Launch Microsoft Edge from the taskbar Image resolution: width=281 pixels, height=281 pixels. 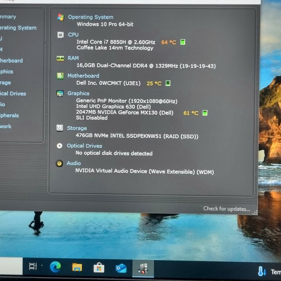tap(55, 267)
